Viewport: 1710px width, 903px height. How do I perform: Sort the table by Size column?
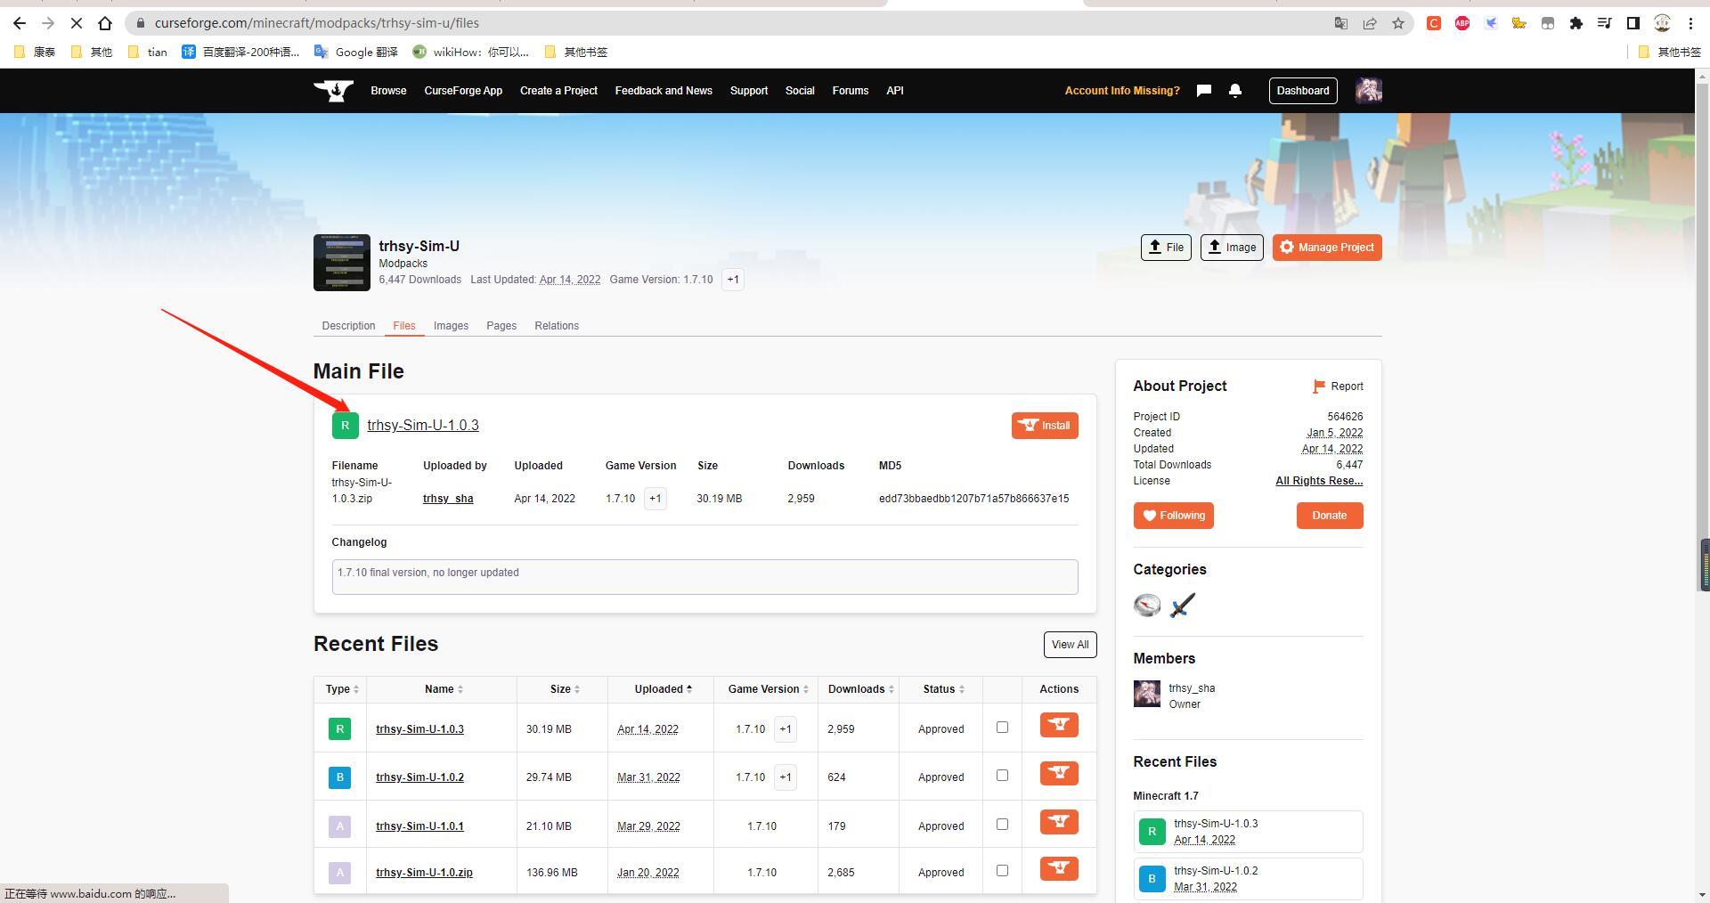point(565,689)
